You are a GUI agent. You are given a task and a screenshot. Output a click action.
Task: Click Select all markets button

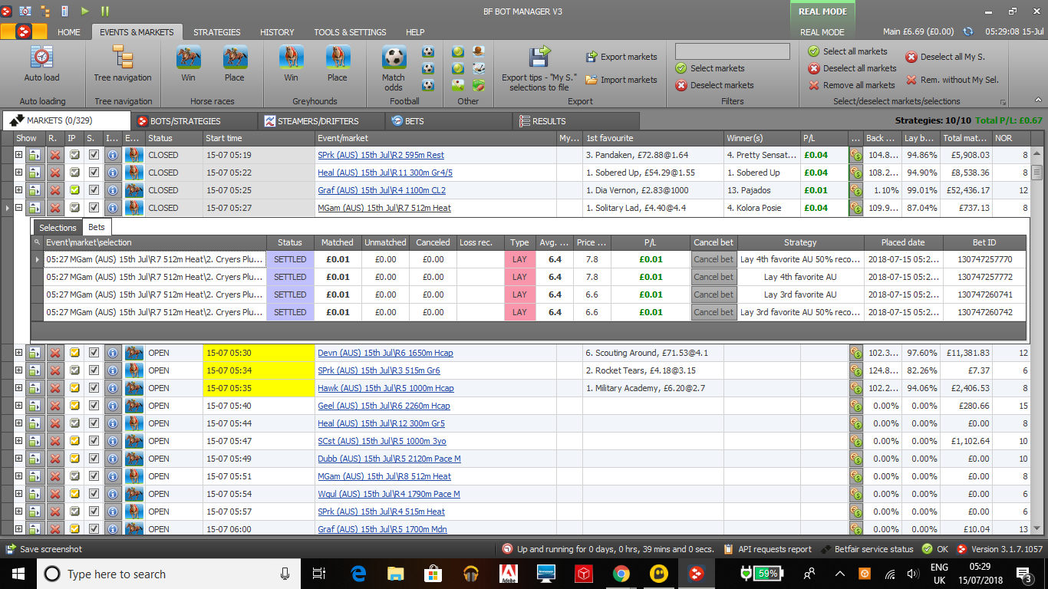tap(848, 51)
